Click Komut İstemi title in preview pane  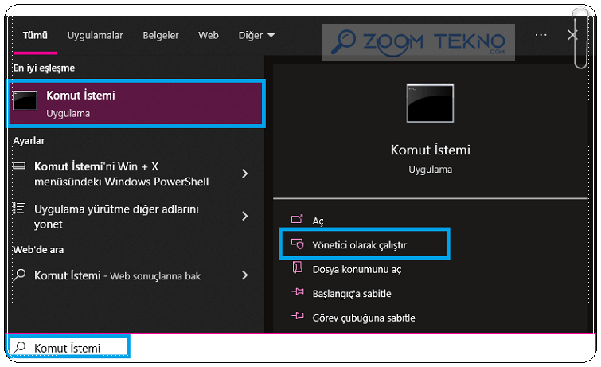point(431,150)
